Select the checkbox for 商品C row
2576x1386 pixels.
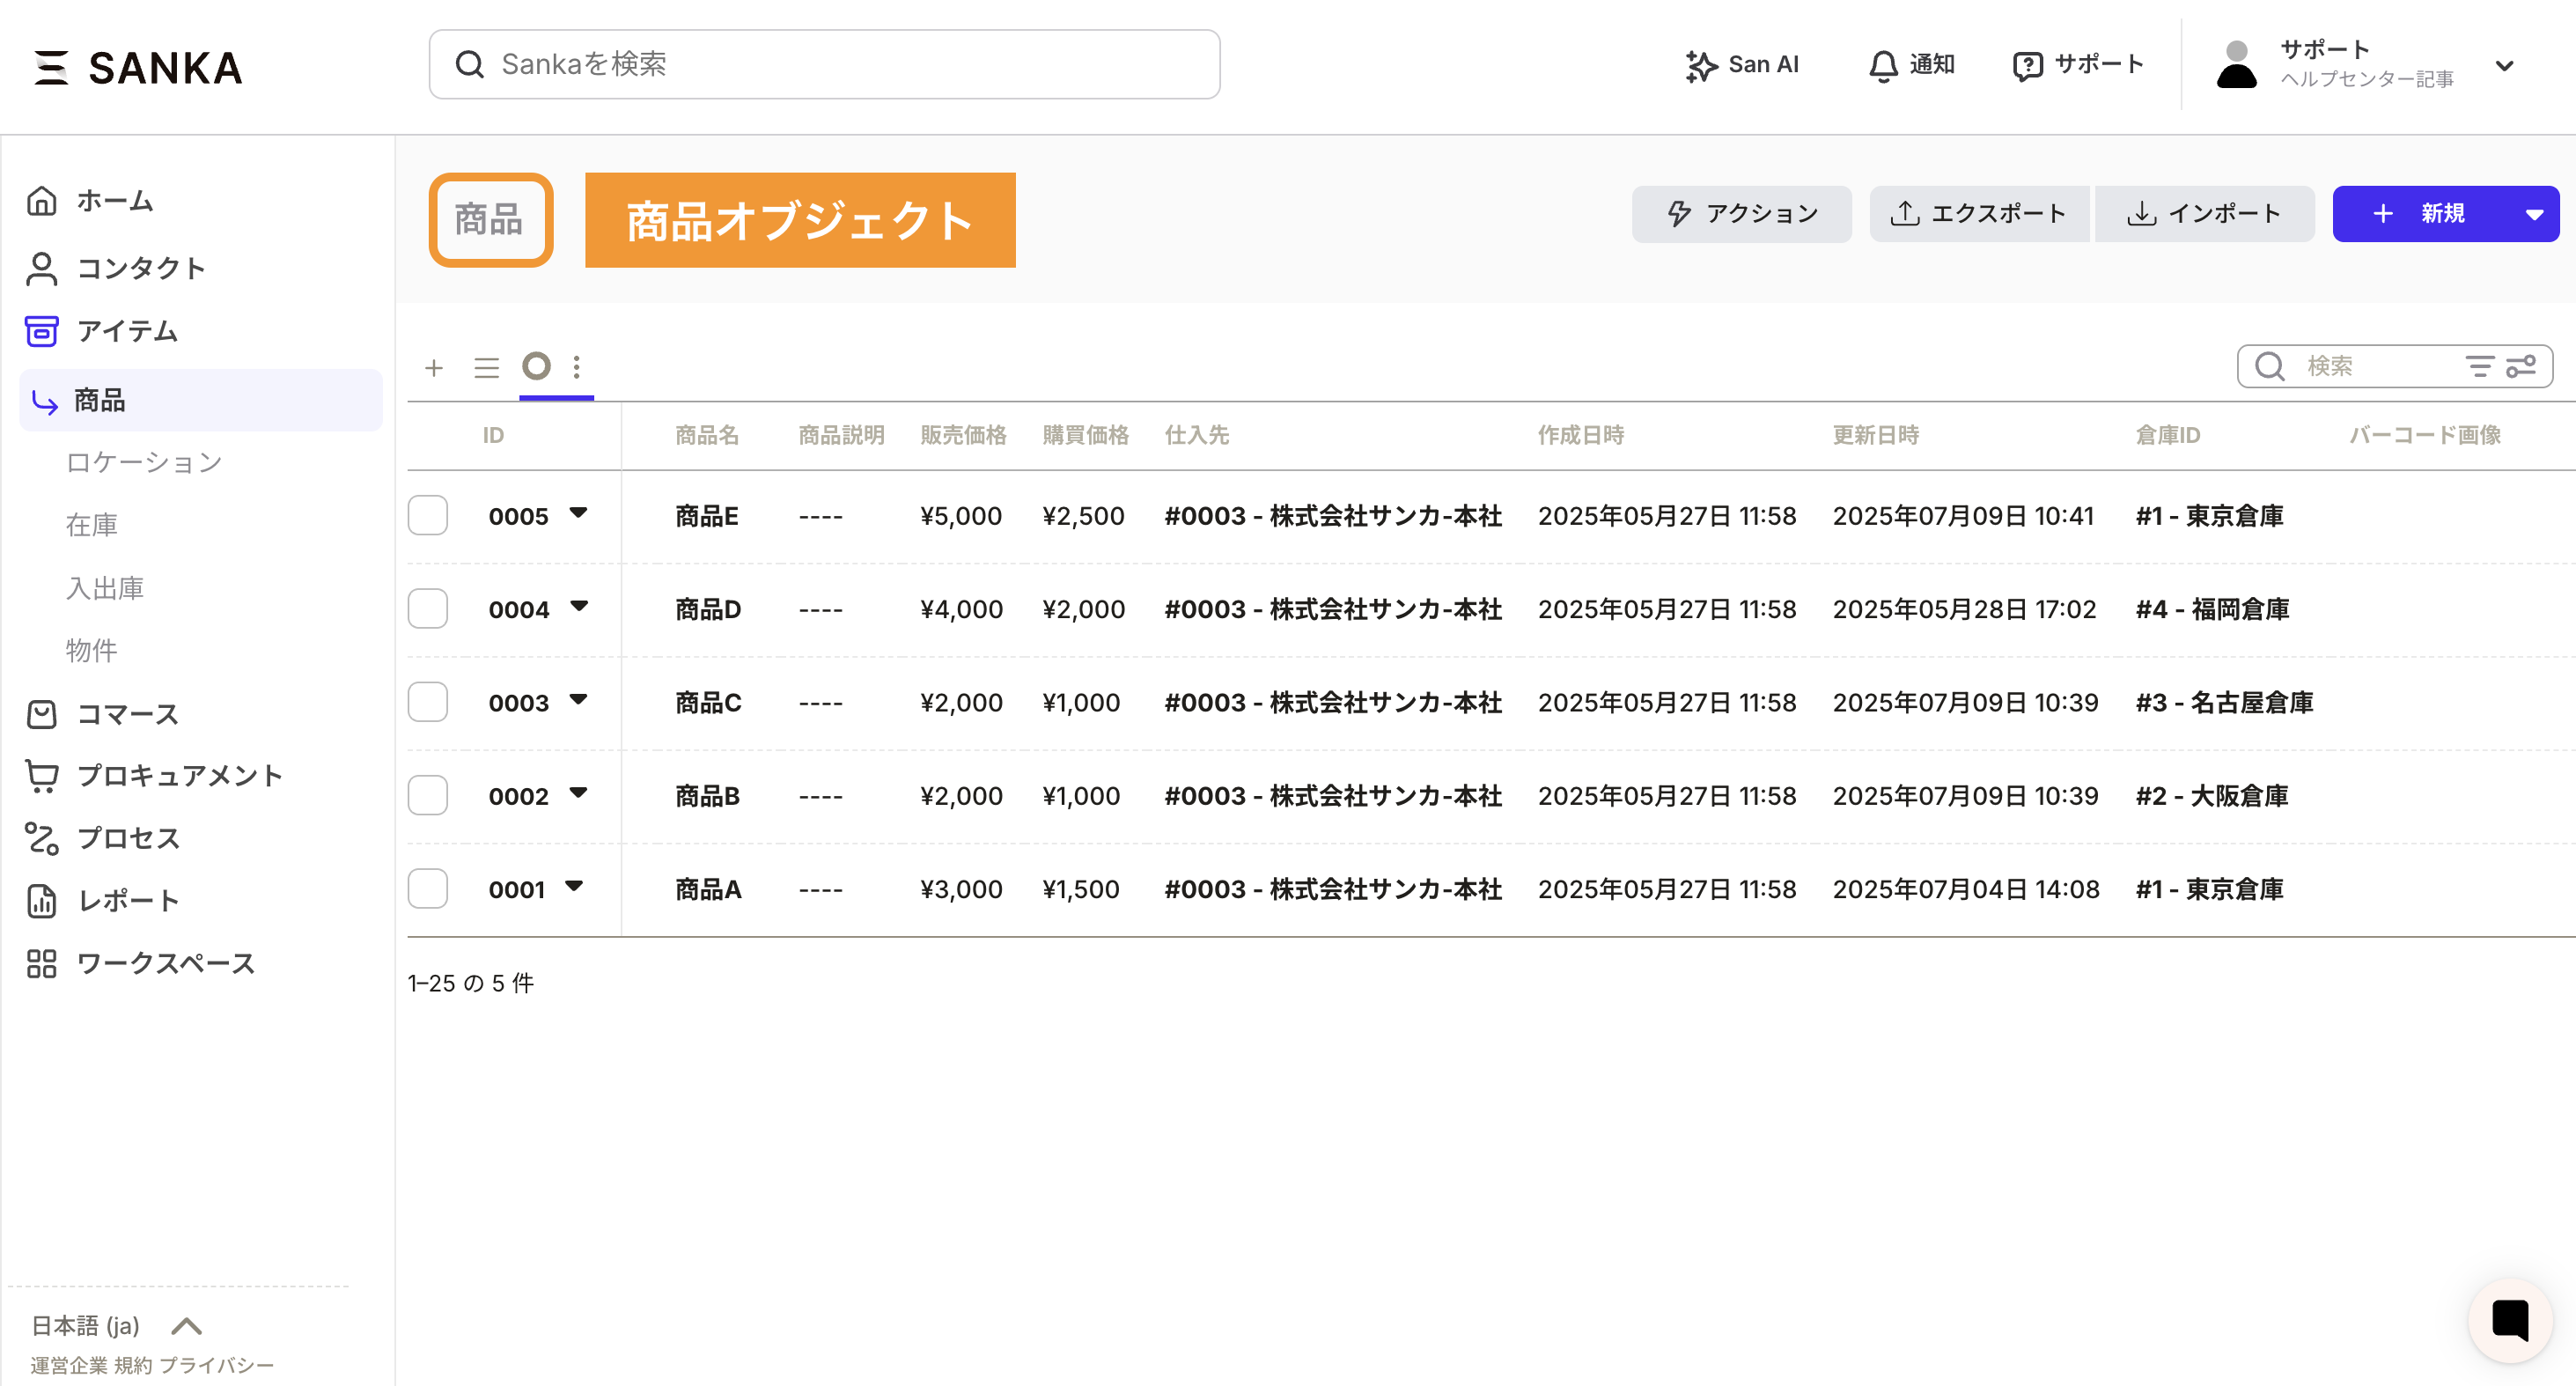click(x=427, y=702)
